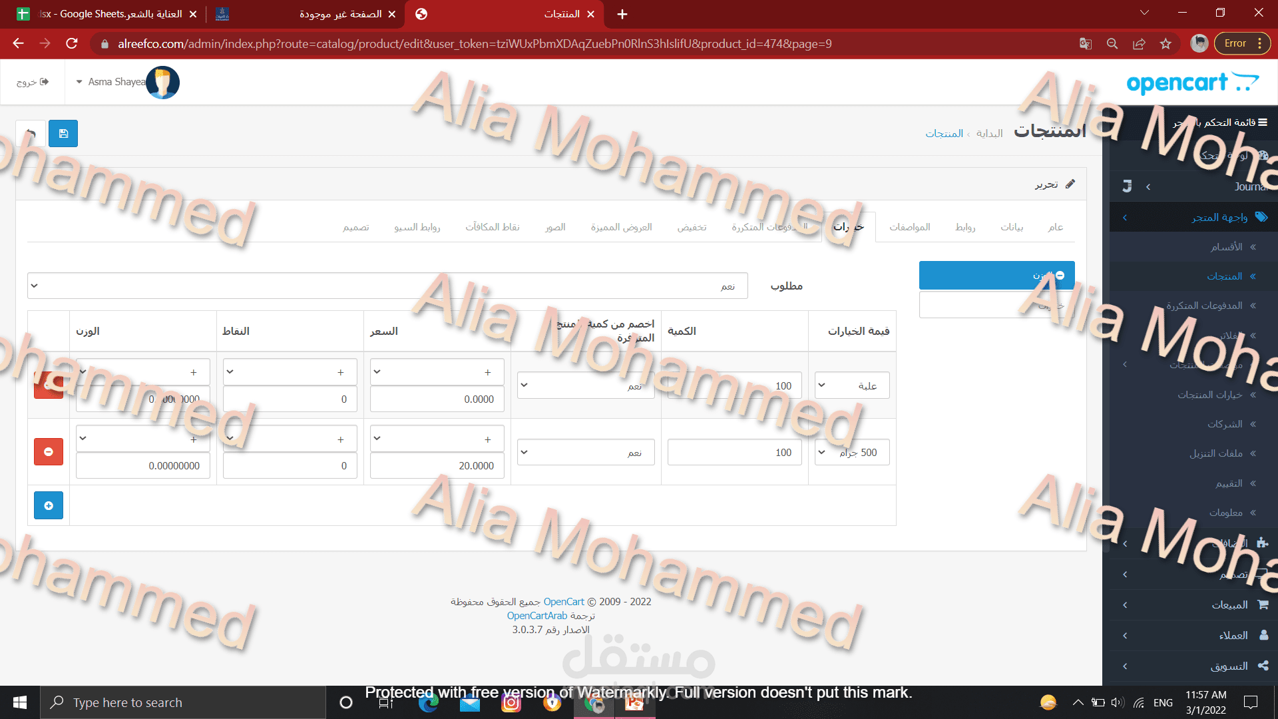The width and height of the screenshot is (1278, 719).
Task: Click the Asma Shayea user menu
Action: [x=116, y=82]
